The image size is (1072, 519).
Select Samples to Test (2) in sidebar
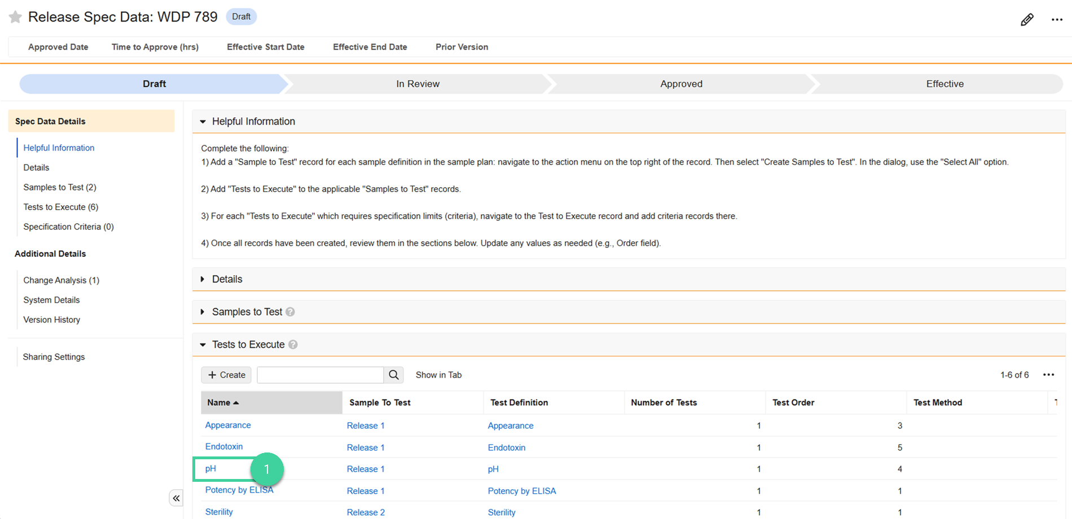point(60,187)
